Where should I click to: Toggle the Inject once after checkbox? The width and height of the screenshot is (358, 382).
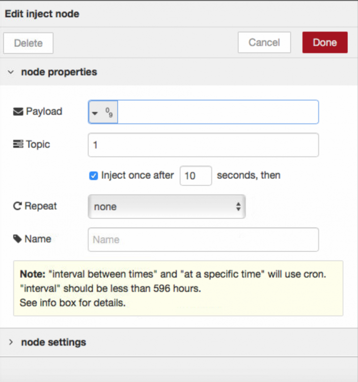coord(93,176)
